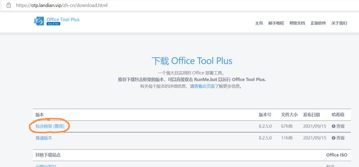Click the URL in the address bar
Viewport: 359px width, 167px height.
pyautogui.click(x=62, y=5)
